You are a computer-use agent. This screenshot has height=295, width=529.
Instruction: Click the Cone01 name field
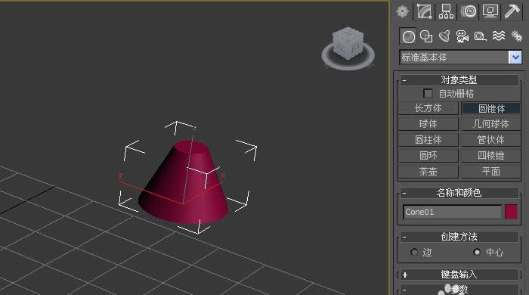[452, 212]
